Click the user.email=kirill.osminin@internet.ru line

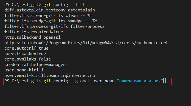(x=49, y=75)
